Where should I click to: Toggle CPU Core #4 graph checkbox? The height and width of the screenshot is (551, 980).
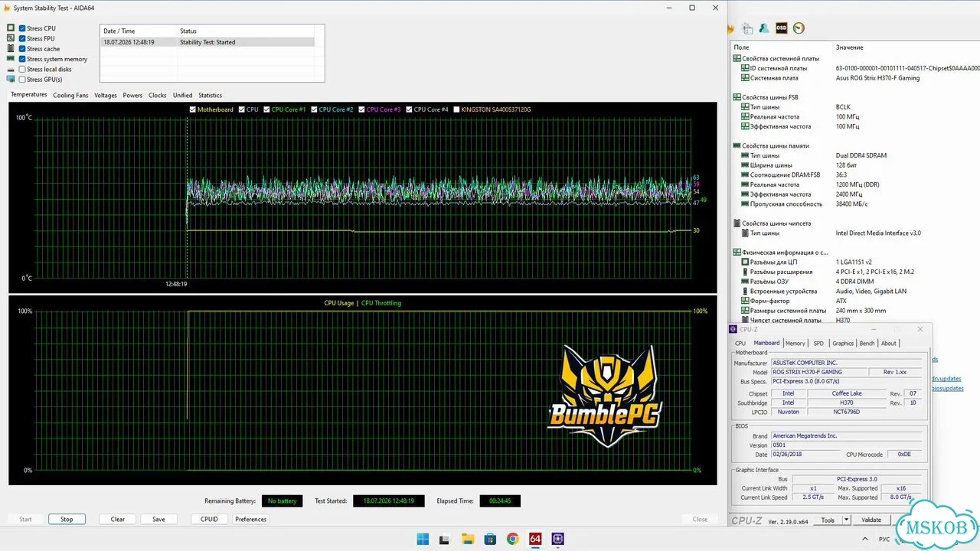click(410, 109)
